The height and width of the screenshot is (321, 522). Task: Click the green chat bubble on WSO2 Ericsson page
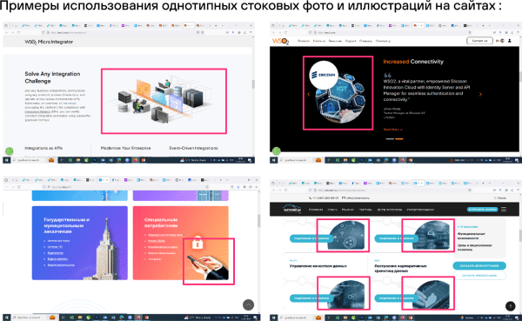pos(277,150)
